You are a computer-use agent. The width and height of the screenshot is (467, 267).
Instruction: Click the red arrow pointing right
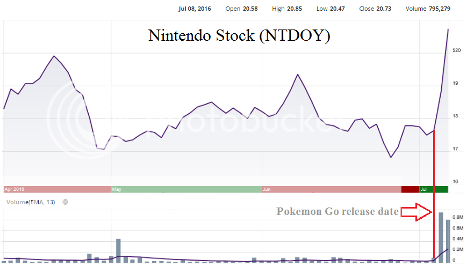[417, 212]
